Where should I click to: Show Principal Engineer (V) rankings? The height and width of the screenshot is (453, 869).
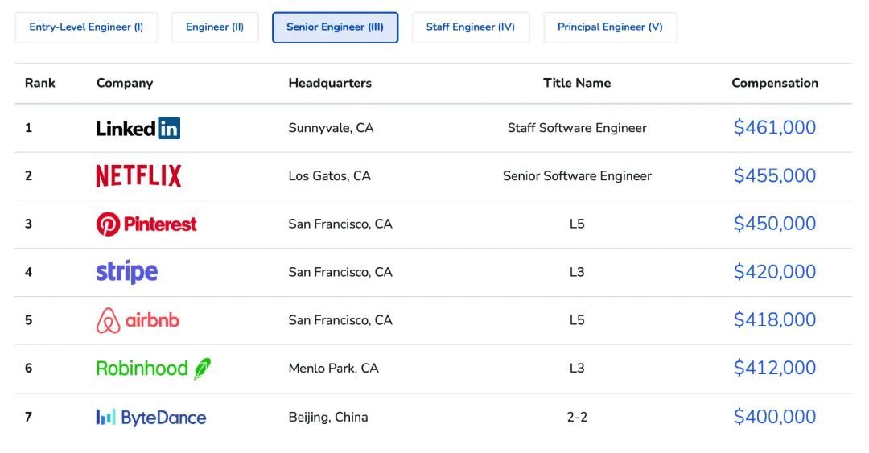pos(610,27)
